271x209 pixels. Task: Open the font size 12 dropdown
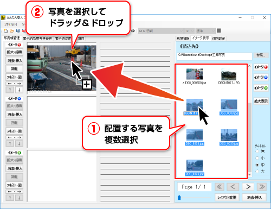tap(189, 31)
